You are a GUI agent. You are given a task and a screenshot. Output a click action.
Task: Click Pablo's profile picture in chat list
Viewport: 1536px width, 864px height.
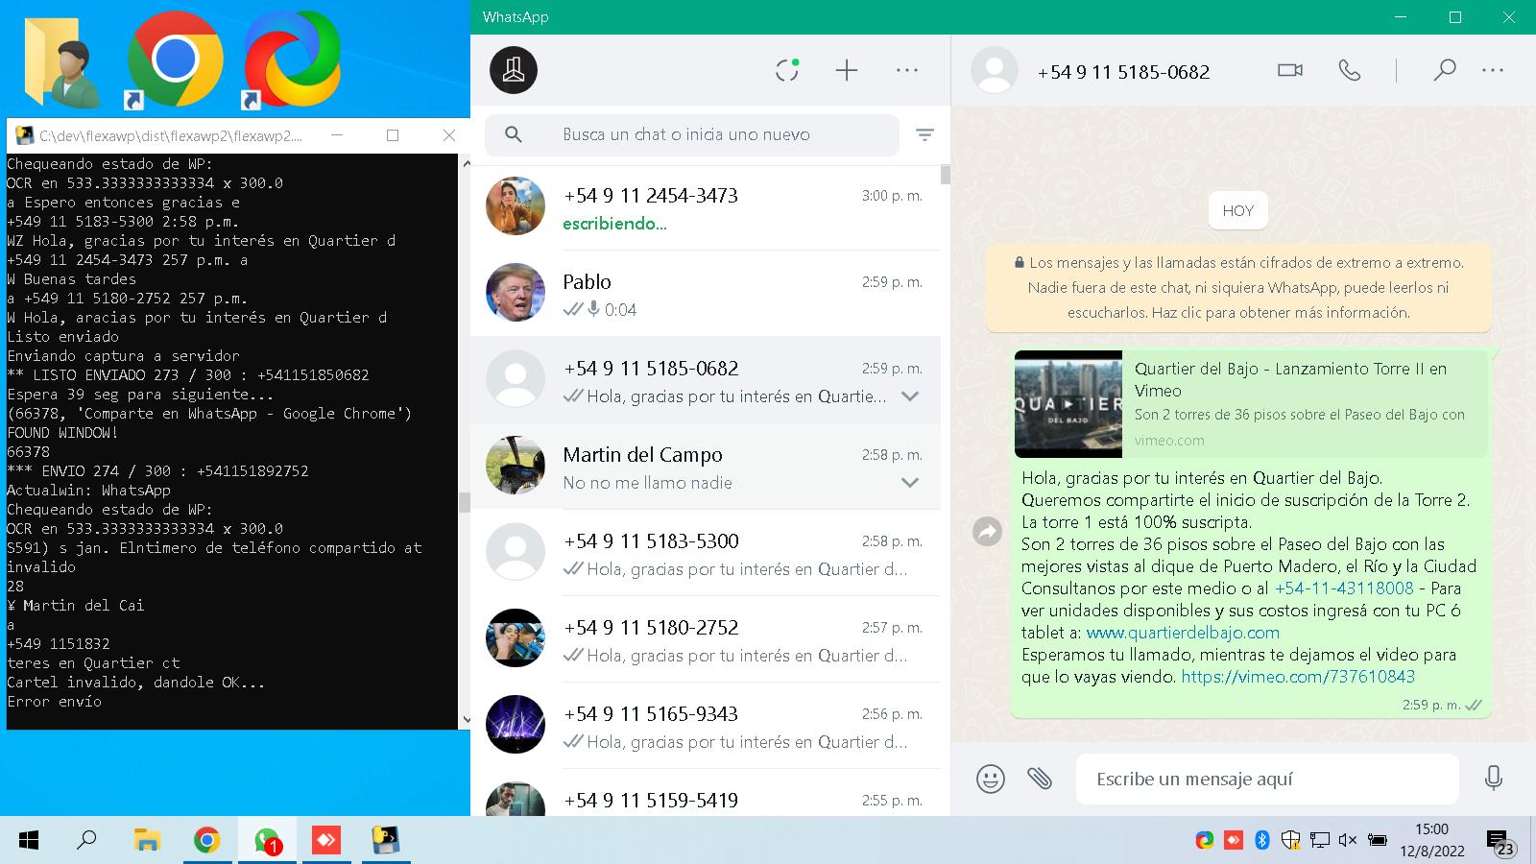pyautogui.click(x=516, y=292)
